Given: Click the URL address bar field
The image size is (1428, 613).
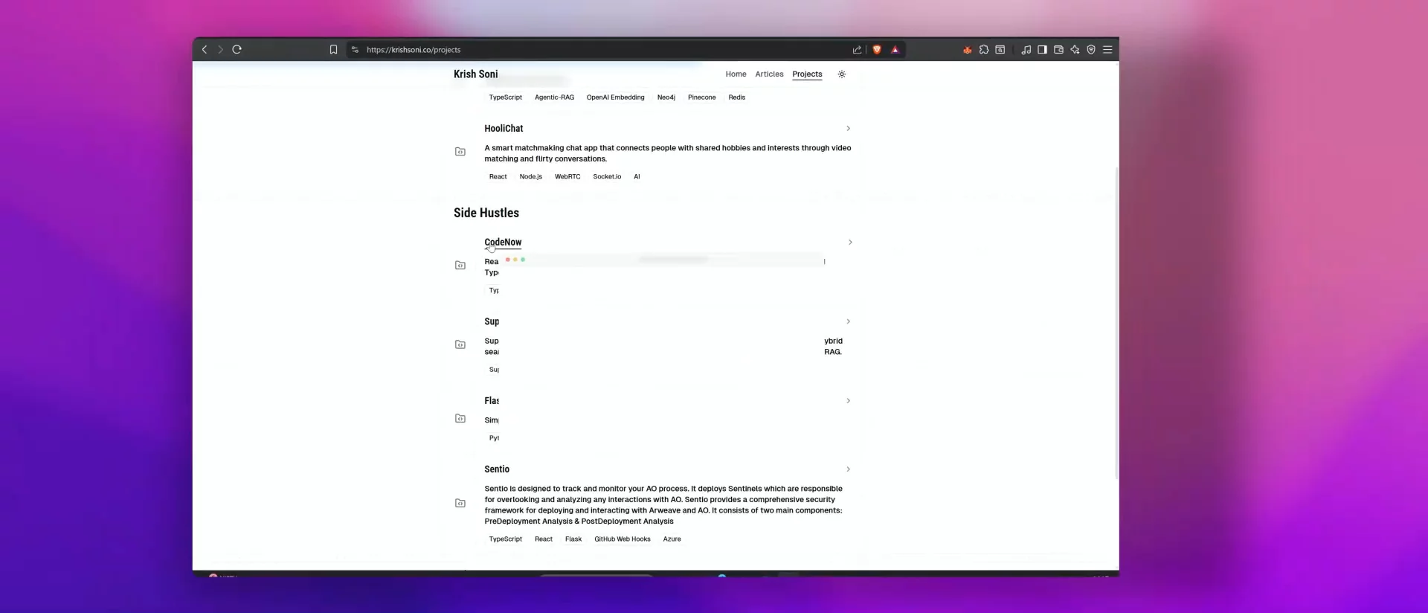Looking at the screenshot, I should 595,50.
